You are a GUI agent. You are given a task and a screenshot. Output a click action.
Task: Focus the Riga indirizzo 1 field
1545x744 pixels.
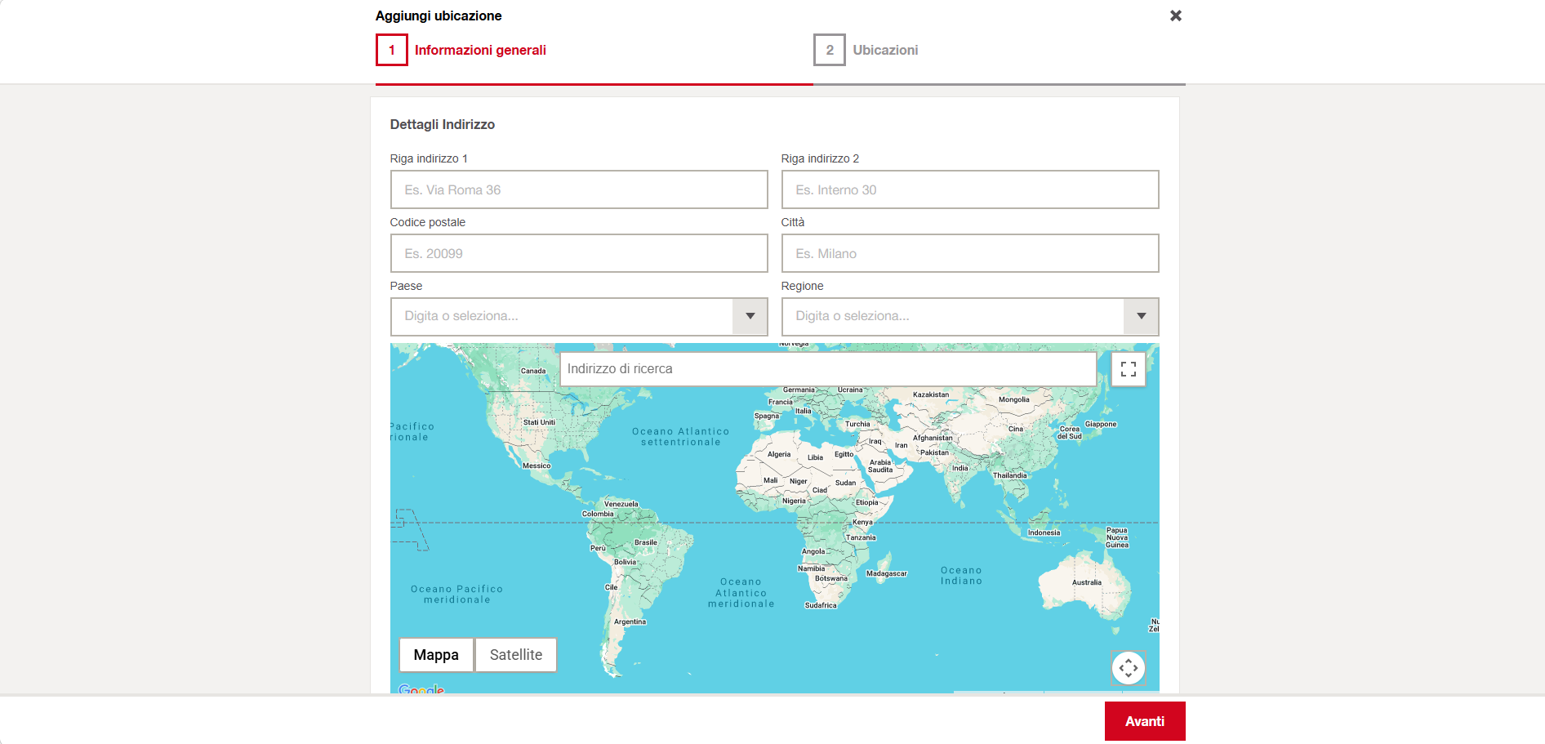pos(578,189)
